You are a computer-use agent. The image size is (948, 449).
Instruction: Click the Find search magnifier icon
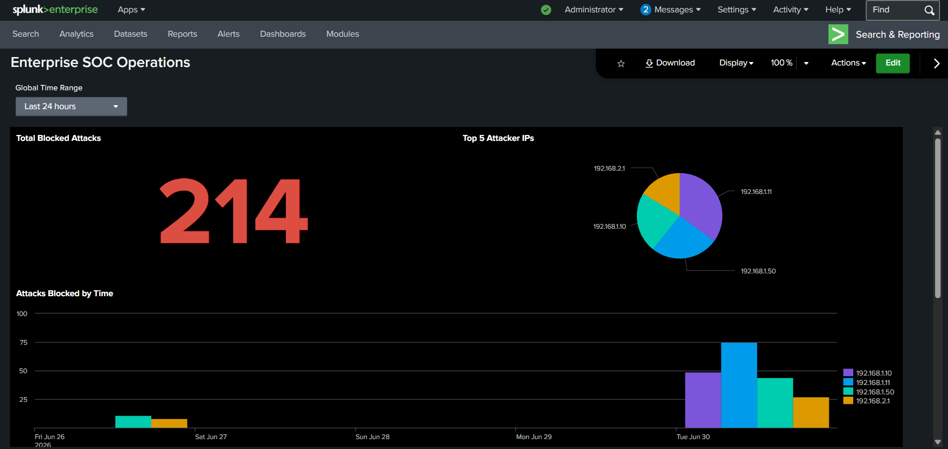click(x=929, y=10)
